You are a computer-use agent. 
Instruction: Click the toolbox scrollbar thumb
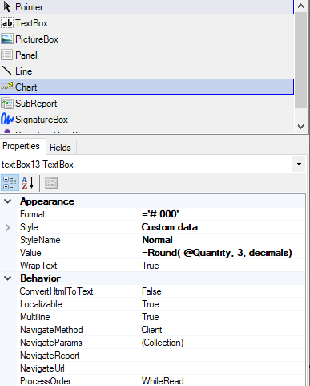pos(300,59)
